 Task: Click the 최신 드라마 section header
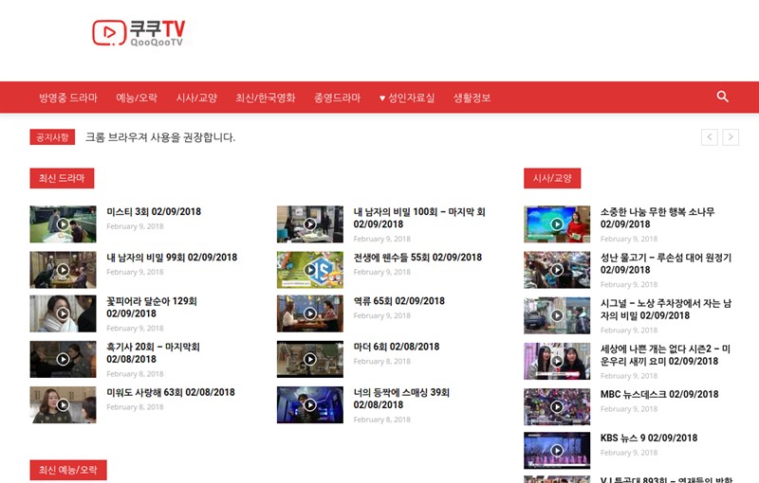click(62, 178)
